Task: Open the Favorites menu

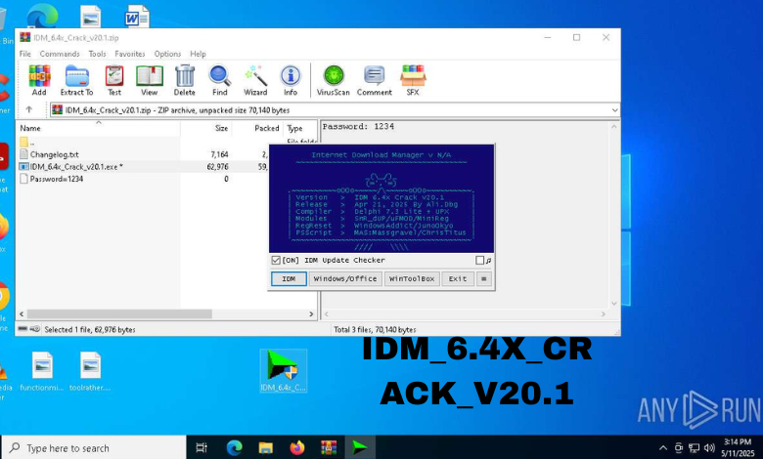Action: pyautogui.click(x=130, y=54)
